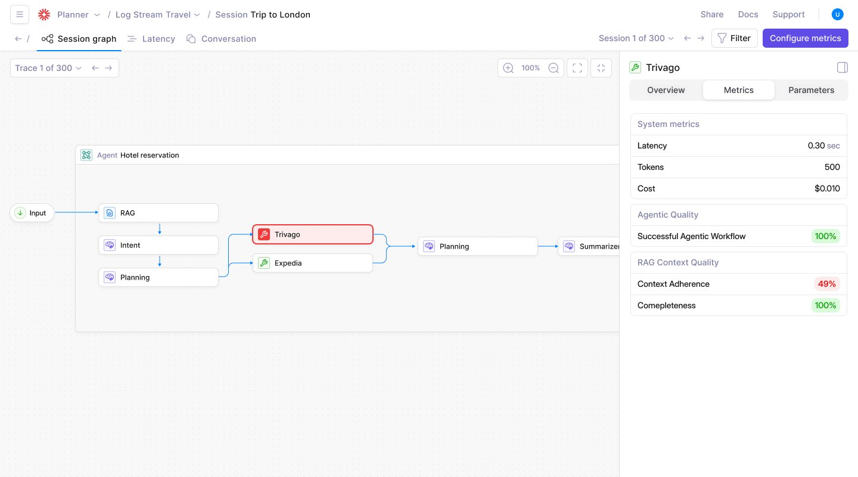Select the Metrics tab

(x=739, y=90)
